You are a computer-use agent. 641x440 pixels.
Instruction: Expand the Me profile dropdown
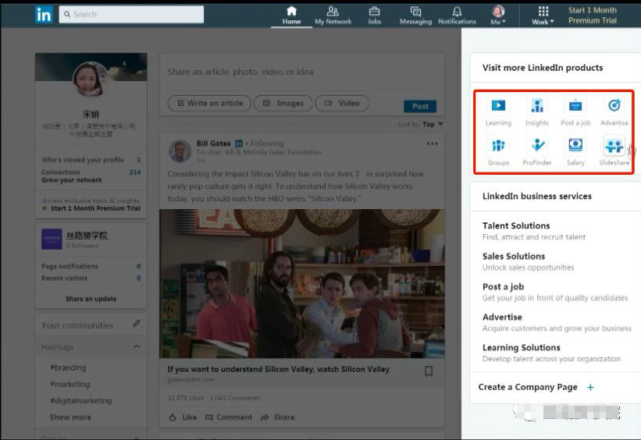point(498,16)
